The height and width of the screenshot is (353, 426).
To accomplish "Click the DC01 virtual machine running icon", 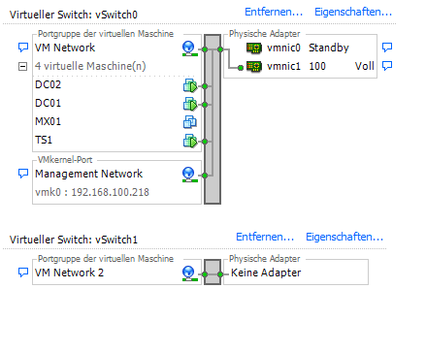I will pos(190,104).
